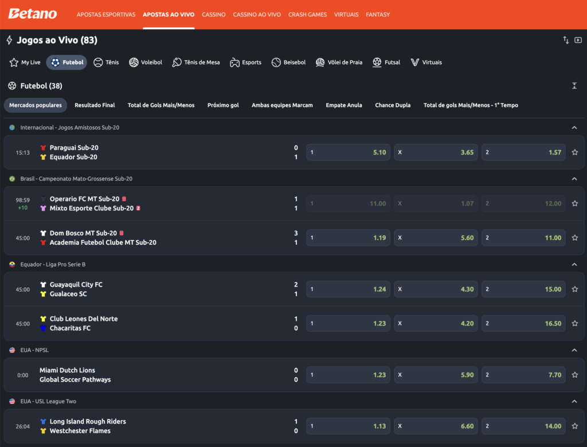Open the Cassino menu
The height and width of the screenshot is (447, 587).
(x=214, y=14)
